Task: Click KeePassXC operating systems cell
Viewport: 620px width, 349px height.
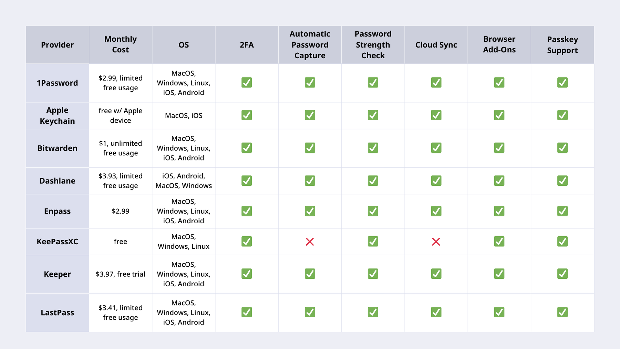Action: [184, 242]
